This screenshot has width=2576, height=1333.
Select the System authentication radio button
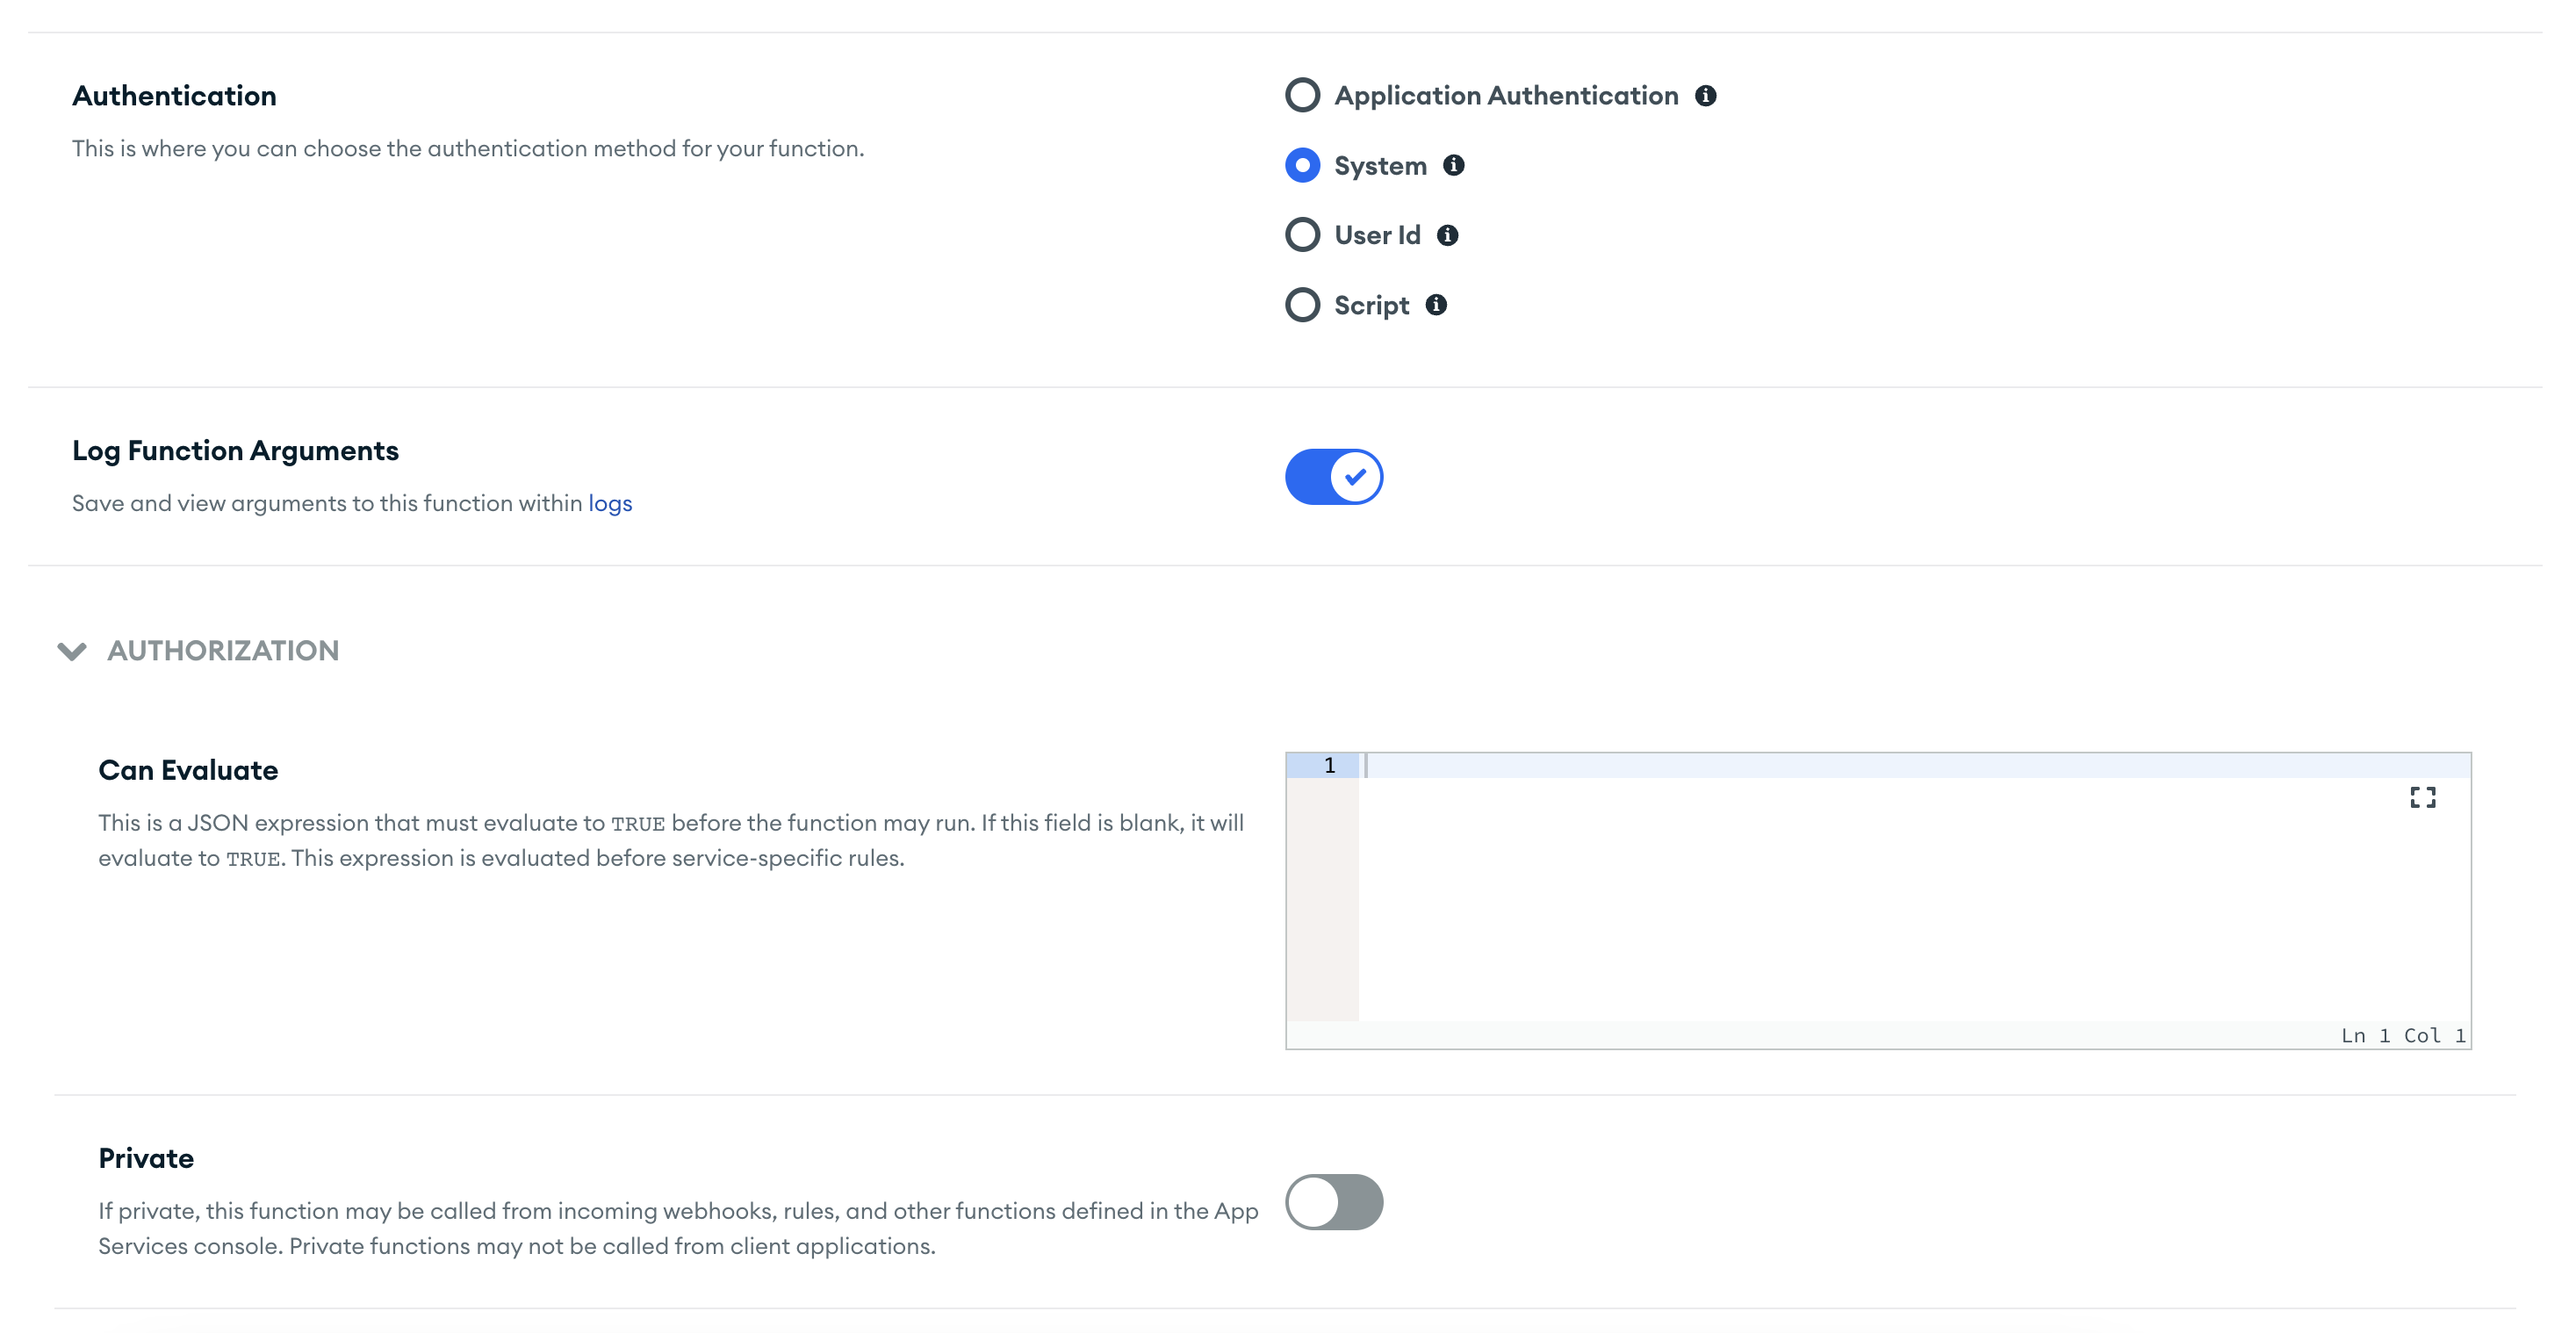[x=1302, y=166]
